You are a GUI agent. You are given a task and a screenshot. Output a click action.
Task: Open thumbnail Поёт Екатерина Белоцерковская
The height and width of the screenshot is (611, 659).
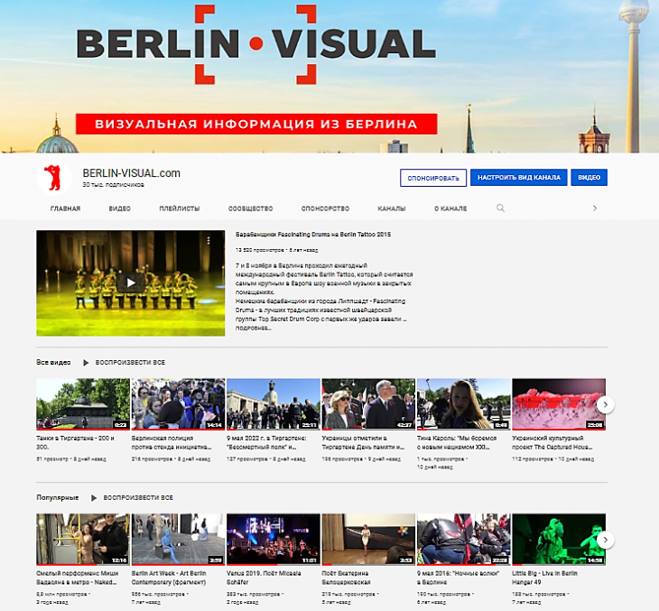pyautogui.click(x=368, y=540)
